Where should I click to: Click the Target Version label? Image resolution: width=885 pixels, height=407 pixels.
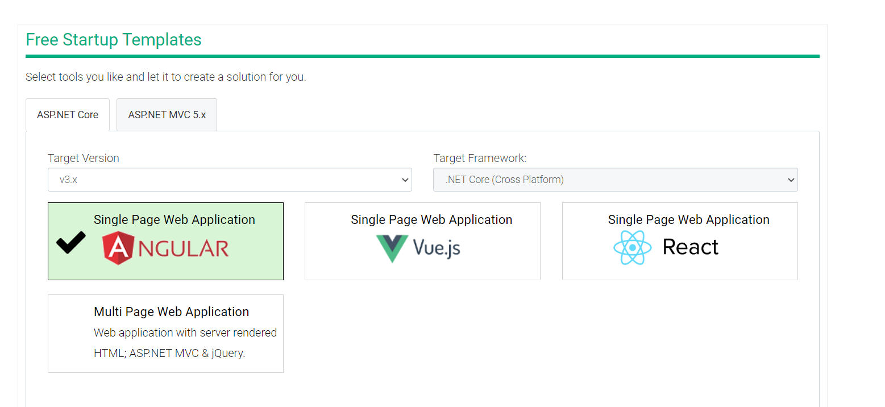[x=84, y=159]
